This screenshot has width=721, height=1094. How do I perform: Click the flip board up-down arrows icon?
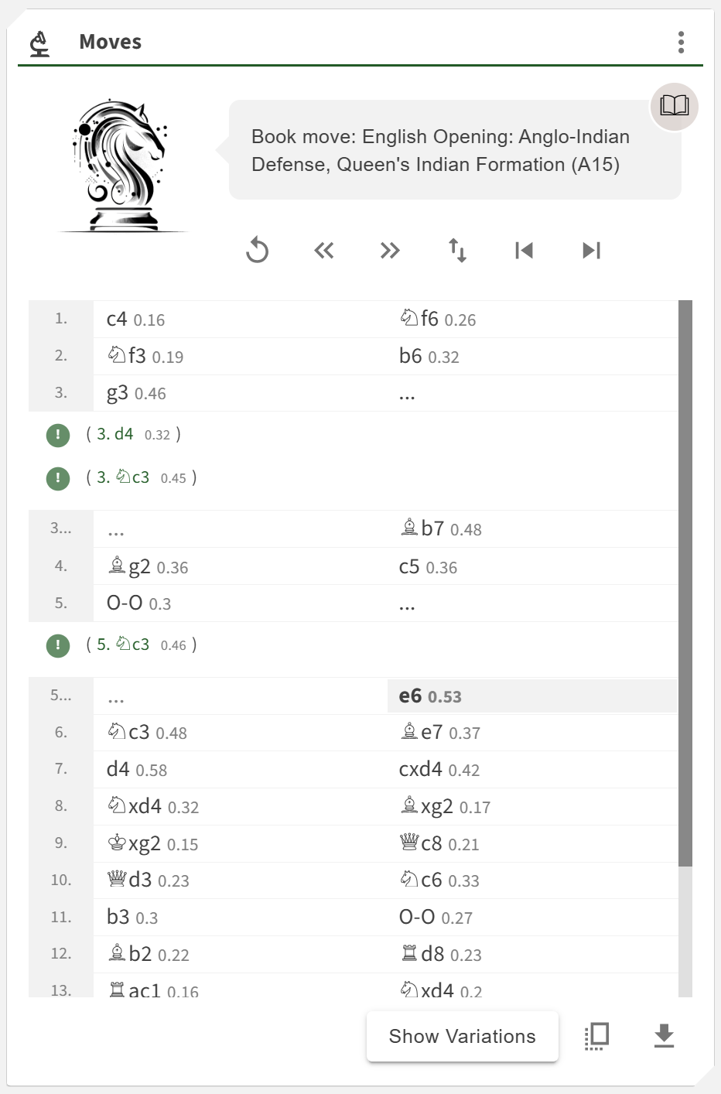pyautogui.click(x=457, y=251)
